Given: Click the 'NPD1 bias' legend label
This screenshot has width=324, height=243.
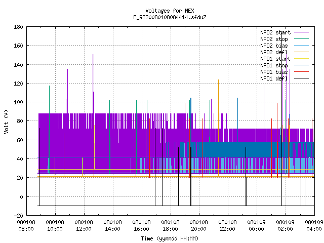Looking at the screenshot, I should (x=274, y=72).
